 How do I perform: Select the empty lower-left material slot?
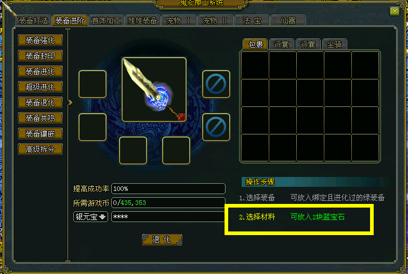click(93, 127)
